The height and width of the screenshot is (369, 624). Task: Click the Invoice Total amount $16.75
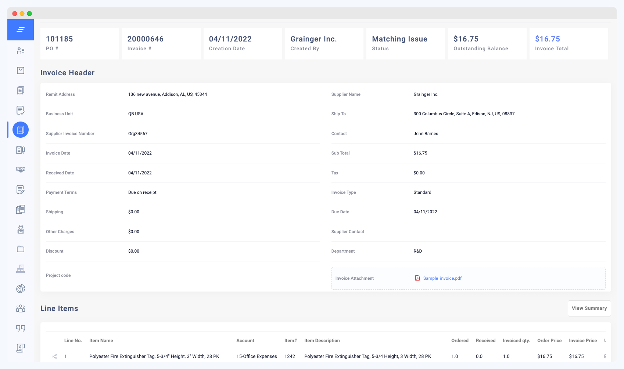tap(548, 39)
